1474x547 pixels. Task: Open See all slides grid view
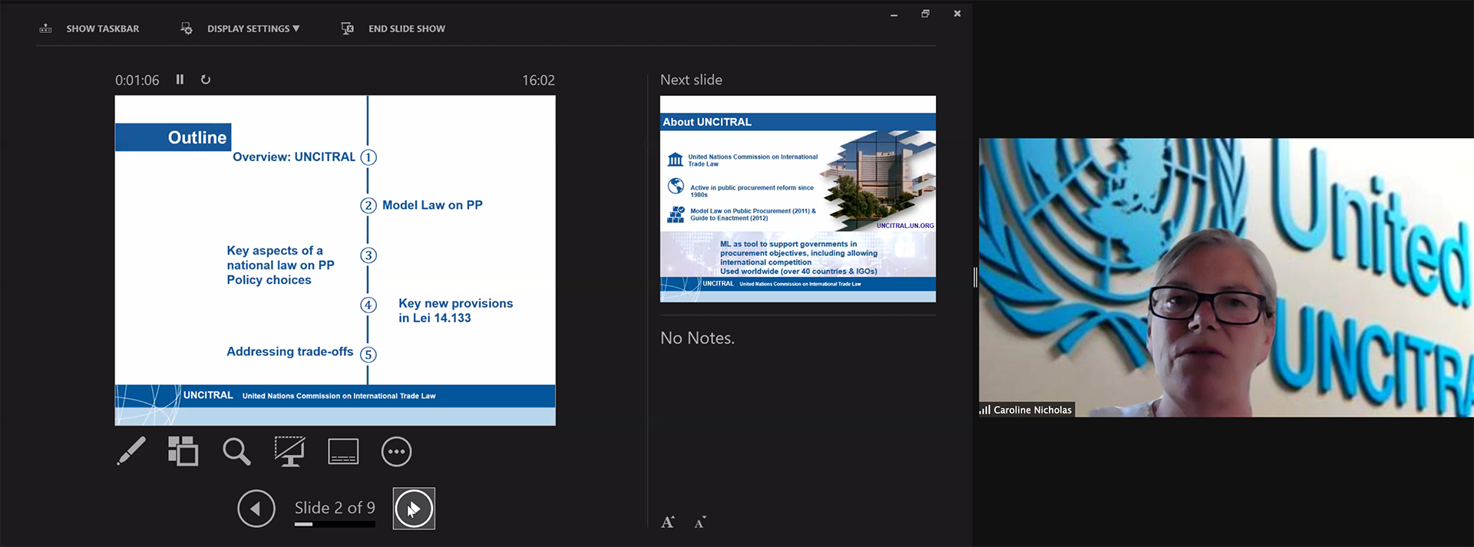click(x=183, y=451)
